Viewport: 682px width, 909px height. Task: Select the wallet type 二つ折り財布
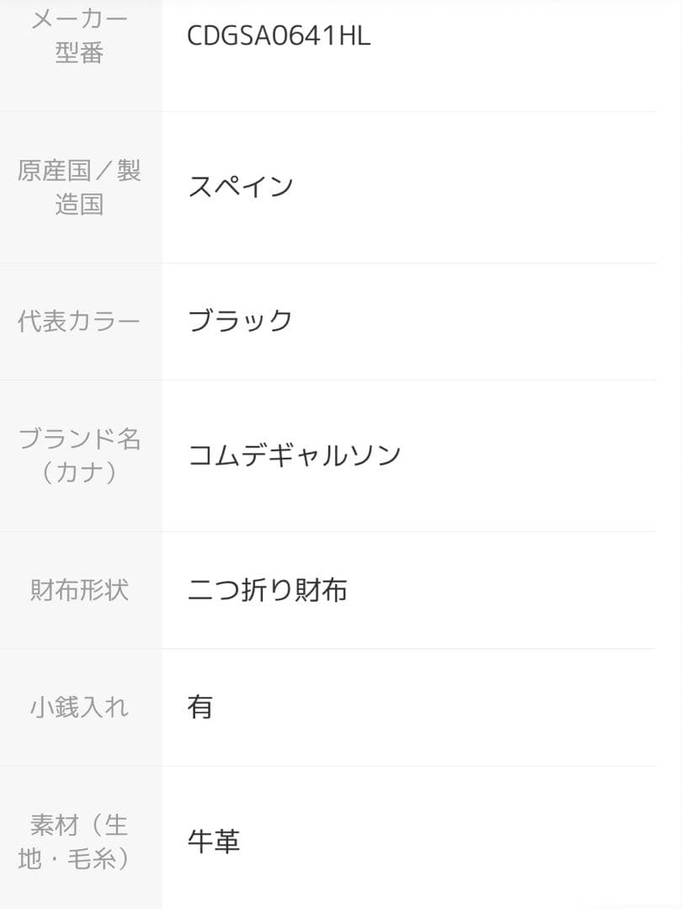tap(267, 590)
